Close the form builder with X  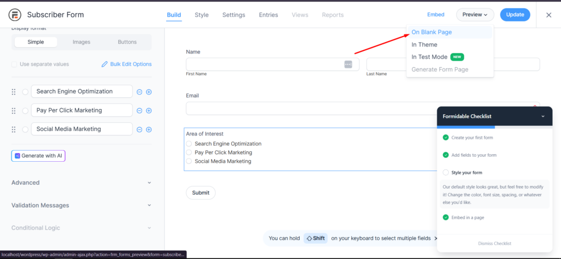pos(548,15)
